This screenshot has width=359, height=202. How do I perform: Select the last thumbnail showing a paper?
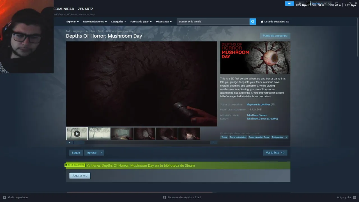[189, 134]
